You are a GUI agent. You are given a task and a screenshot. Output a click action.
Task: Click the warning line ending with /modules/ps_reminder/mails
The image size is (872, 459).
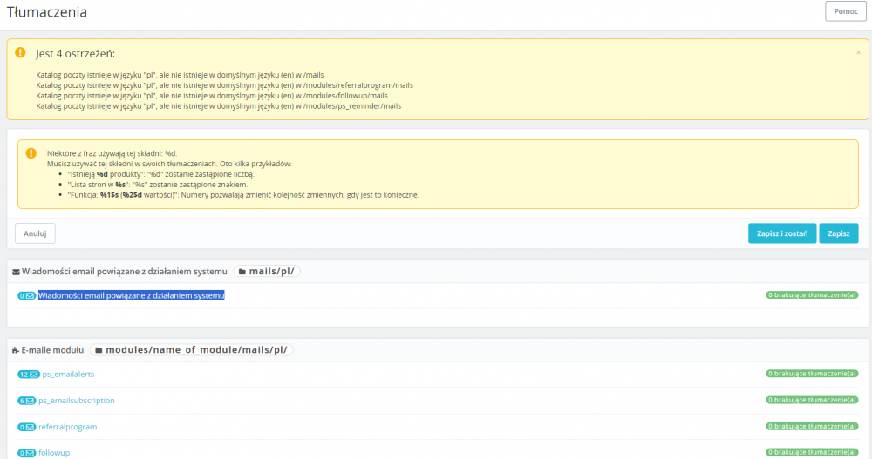click(x=219, y=106)
